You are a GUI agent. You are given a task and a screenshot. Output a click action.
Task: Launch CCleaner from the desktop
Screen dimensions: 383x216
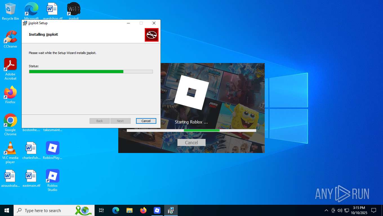[x=10, y=39]
